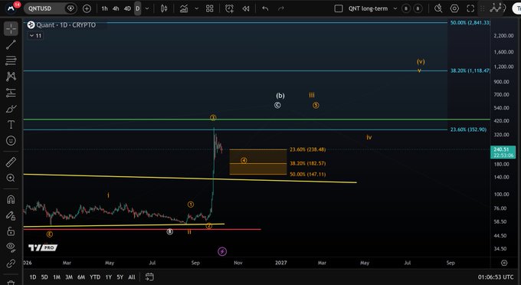Open the go-to-date calendar icon
This screenshot has width=521, height=285.
[x=149, y=277]
